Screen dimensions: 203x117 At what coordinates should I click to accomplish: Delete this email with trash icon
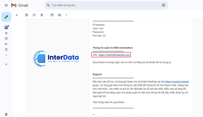(42, 15)
